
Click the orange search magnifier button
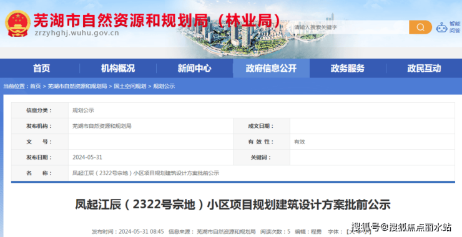click(x=420, y=27)
